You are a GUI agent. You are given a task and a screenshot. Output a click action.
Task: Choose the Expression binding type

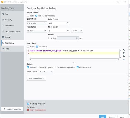click(13, 26)
